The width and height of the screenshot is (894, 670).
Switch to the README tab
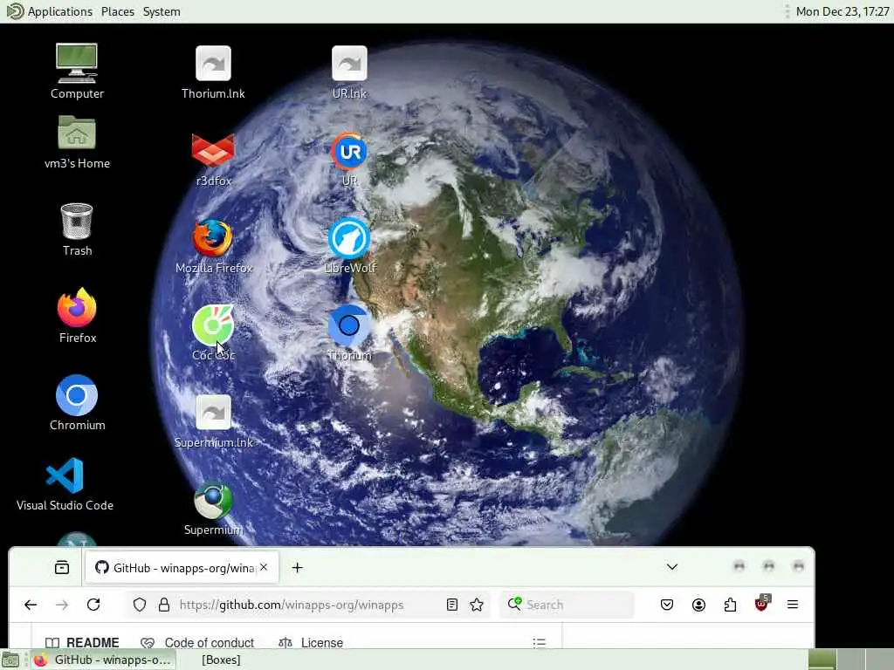pos(83,643)
